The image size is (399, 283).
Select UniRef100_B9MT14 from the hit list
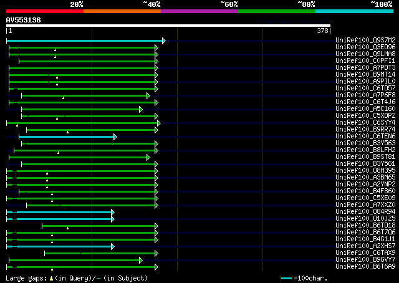(x=365, y=75)
